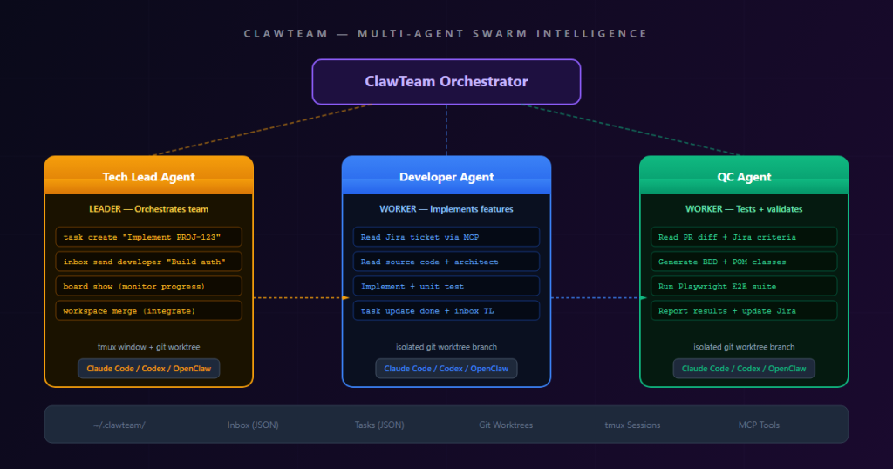The width and height of the screenshot is (893, 469).
Task: Click Tech Lead 'Claude Code / Codex / OpenClaw' badge
Action: [x=148, y=368]
